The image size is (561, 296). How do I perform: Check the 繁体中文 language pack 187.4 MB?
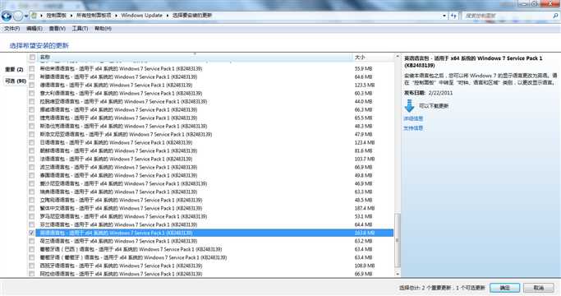32,208
